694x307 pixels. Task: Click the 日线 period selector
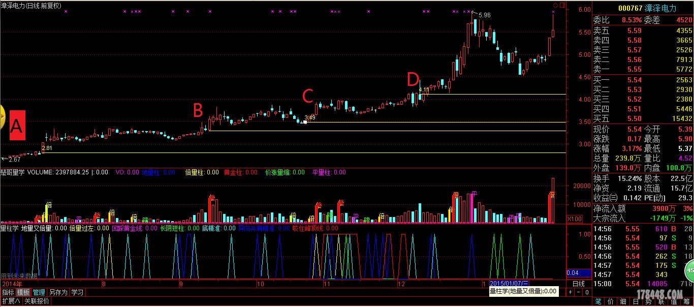[579, 283]
